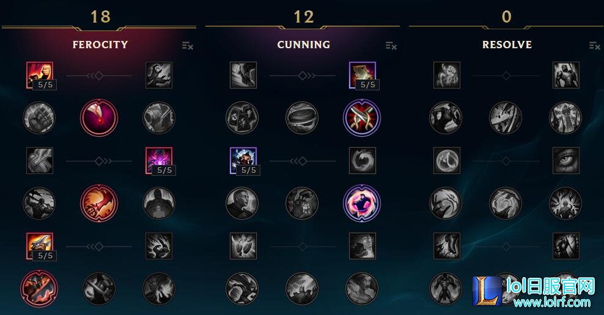604x315 pixels.
Task: Open the www.lolrf.com watermark link
Action: 551,302
